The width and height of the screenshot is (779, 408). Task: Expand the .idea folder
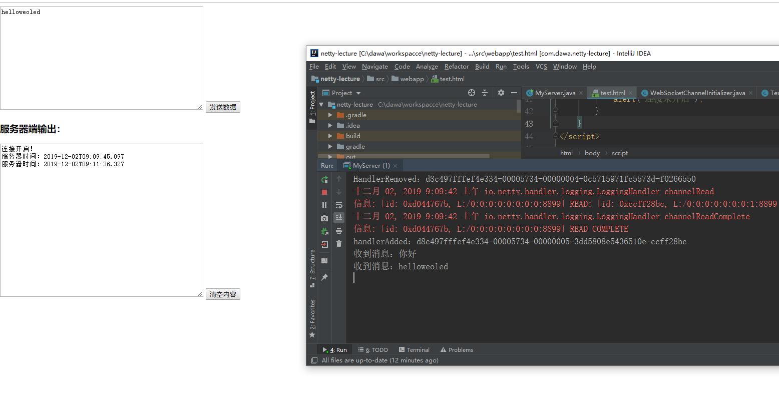click(x=330, y=126)
